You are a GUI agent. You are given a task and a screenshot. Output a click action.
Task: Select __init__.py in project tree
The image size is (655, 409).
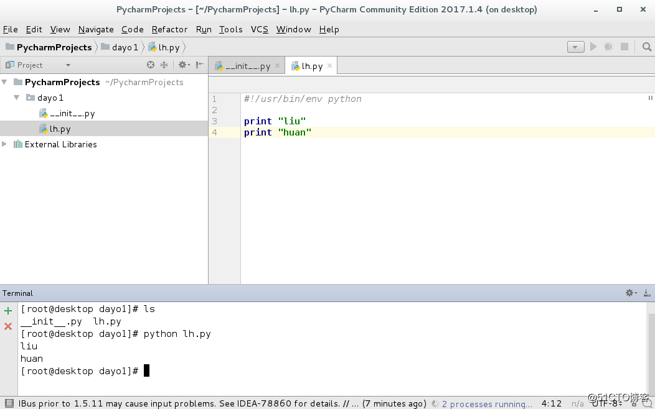67,113
